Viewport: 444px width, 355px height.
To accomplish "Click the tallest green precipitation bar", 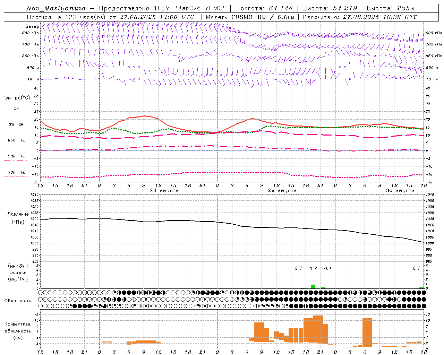I will point(313,286).
